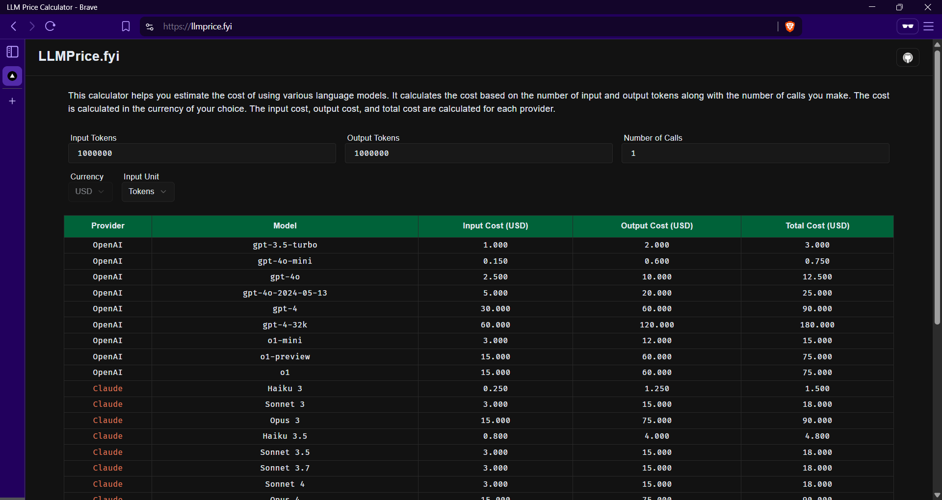Select the Sonnet 3.7 model cell
The width and height of the screenshot is (942, 500).
[285, 468]
